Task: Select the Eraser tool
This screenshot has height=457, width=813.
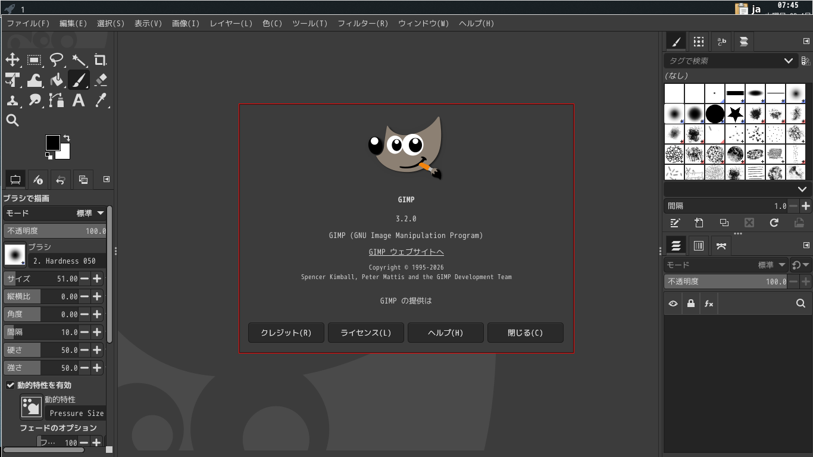Action: [x=101, y=80]
